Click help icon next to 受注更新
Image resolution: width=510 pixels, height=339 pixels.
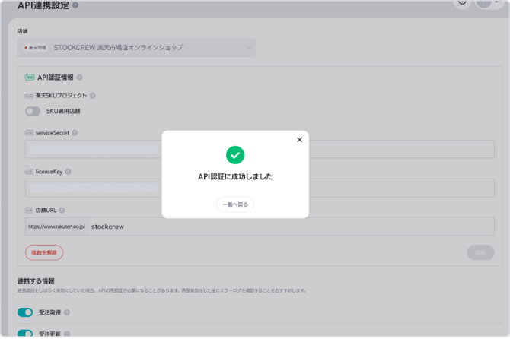67,333
